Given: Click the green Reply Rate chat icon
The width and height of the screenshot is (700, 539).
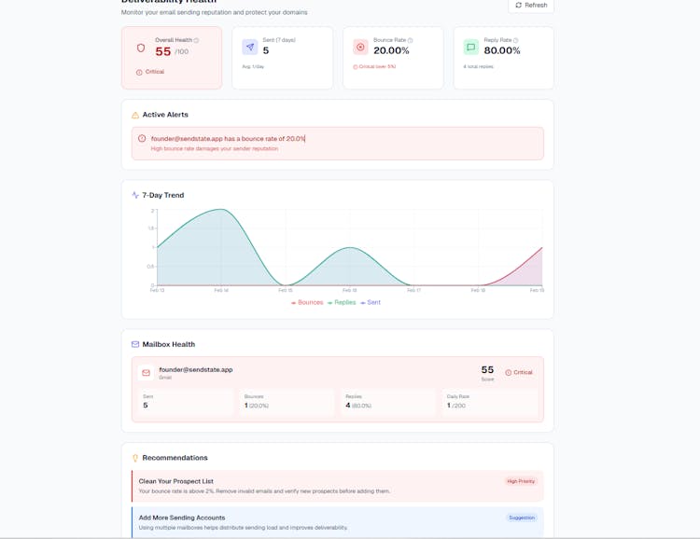Looking at the screenshot, I should point(470,47).
